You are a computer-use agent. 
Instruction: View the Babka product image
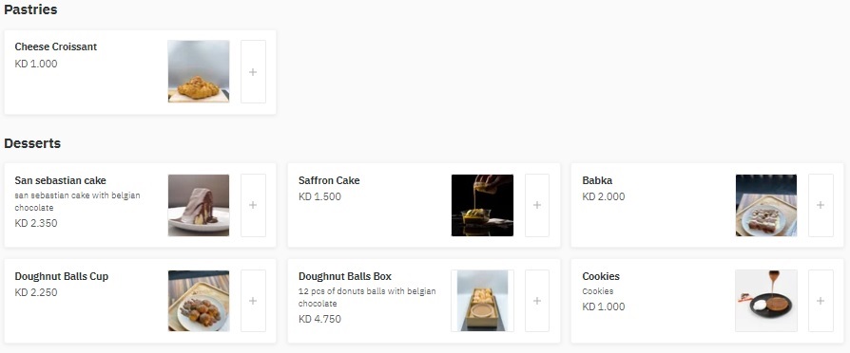pos(766,205)
